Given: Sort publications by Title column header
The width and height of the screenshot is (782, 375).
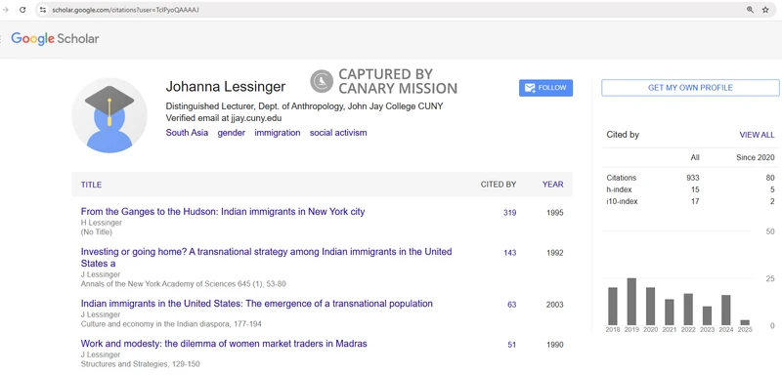Looking at the screenshot, I should 91,185.
